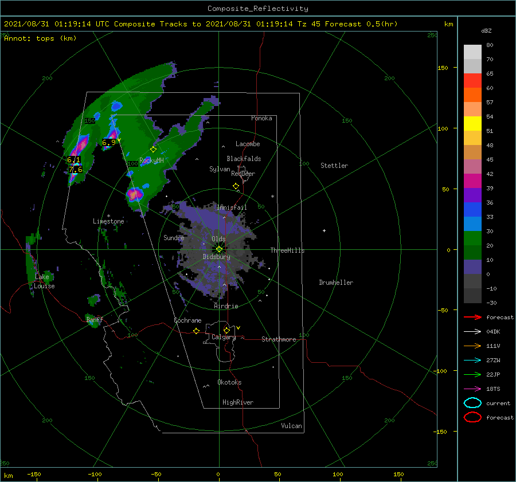The image size is (516, 482).
Task: Select the light gray 70-80 dBZ swatch
Action: pyautogui.click(x=472, y=52)
